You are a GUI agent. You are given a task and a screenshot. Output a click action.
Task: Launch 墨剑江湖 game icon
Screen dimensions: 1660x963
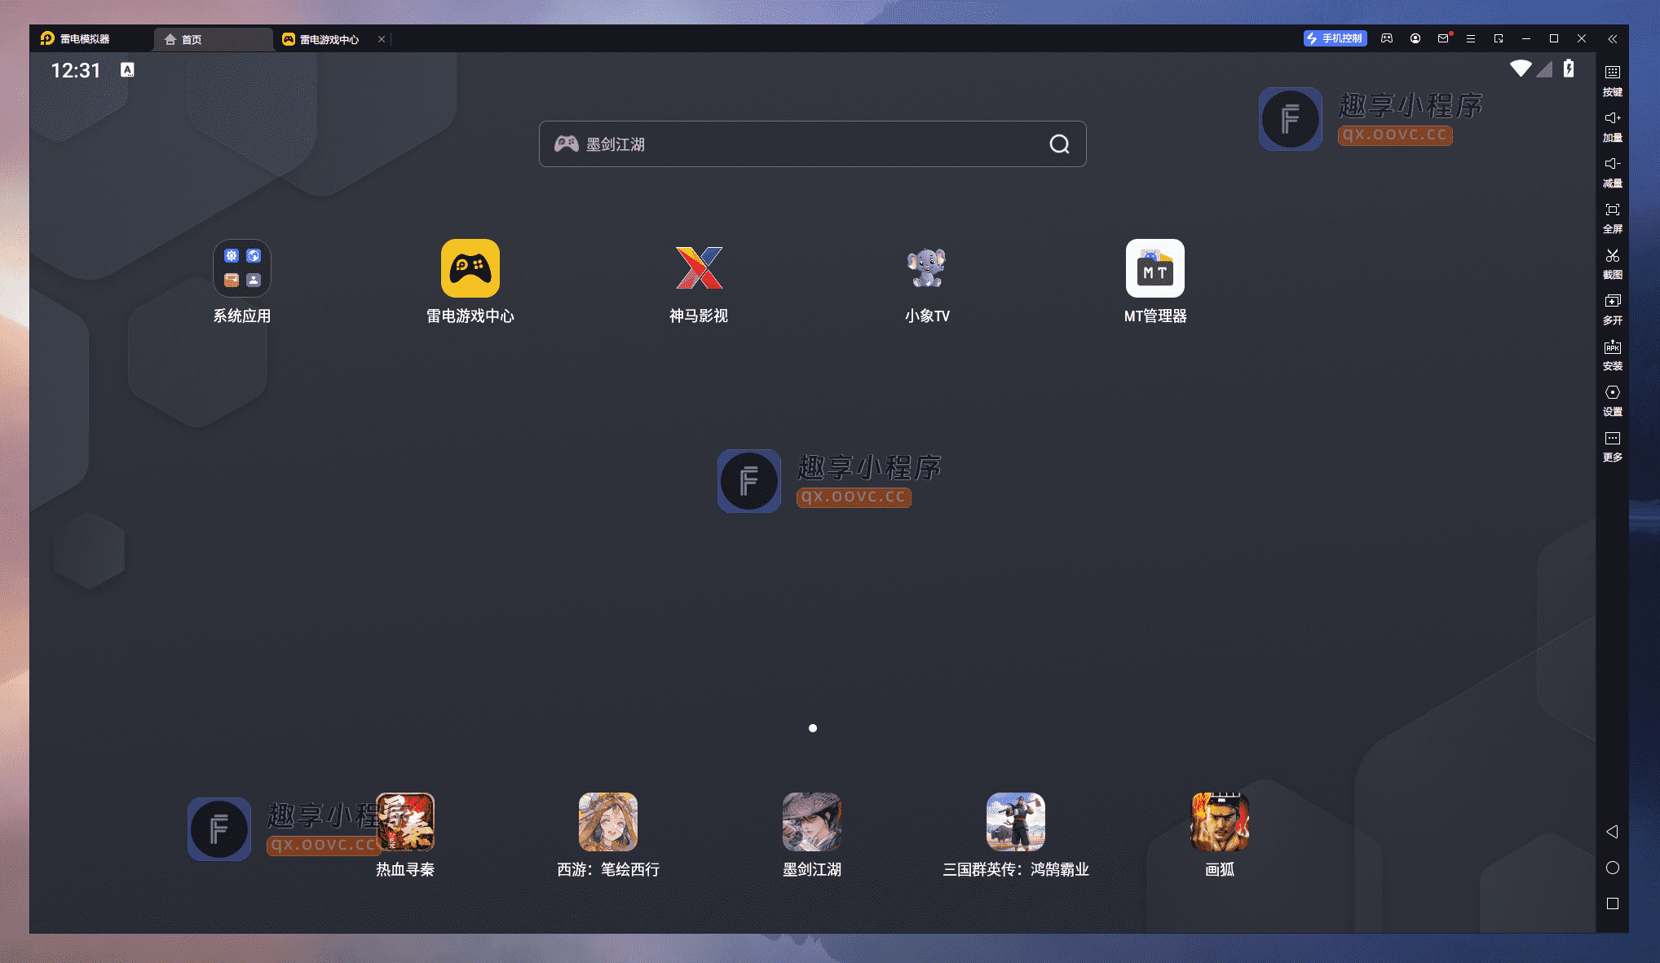tap(812, 822)
